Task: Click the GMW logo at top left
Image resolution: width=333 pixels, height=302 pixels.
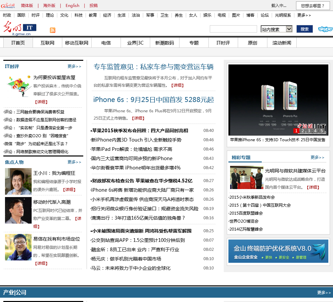Action: point(8,6)
